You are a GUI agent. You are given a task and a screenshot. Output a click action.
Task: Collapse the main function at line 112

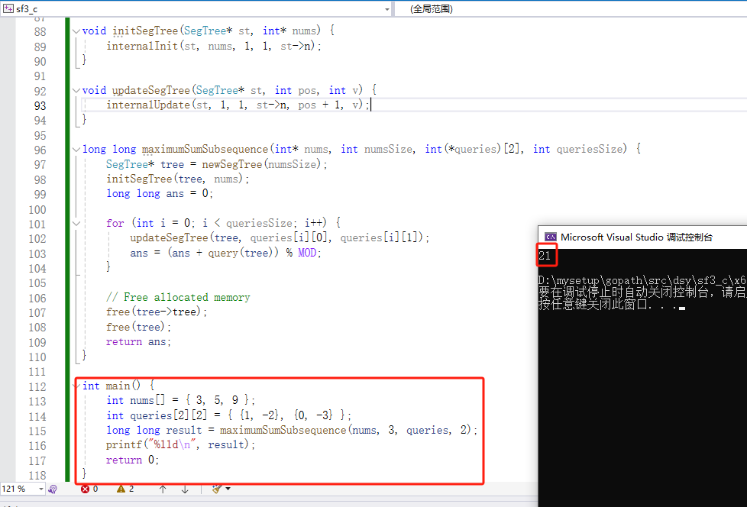(78, 386)
